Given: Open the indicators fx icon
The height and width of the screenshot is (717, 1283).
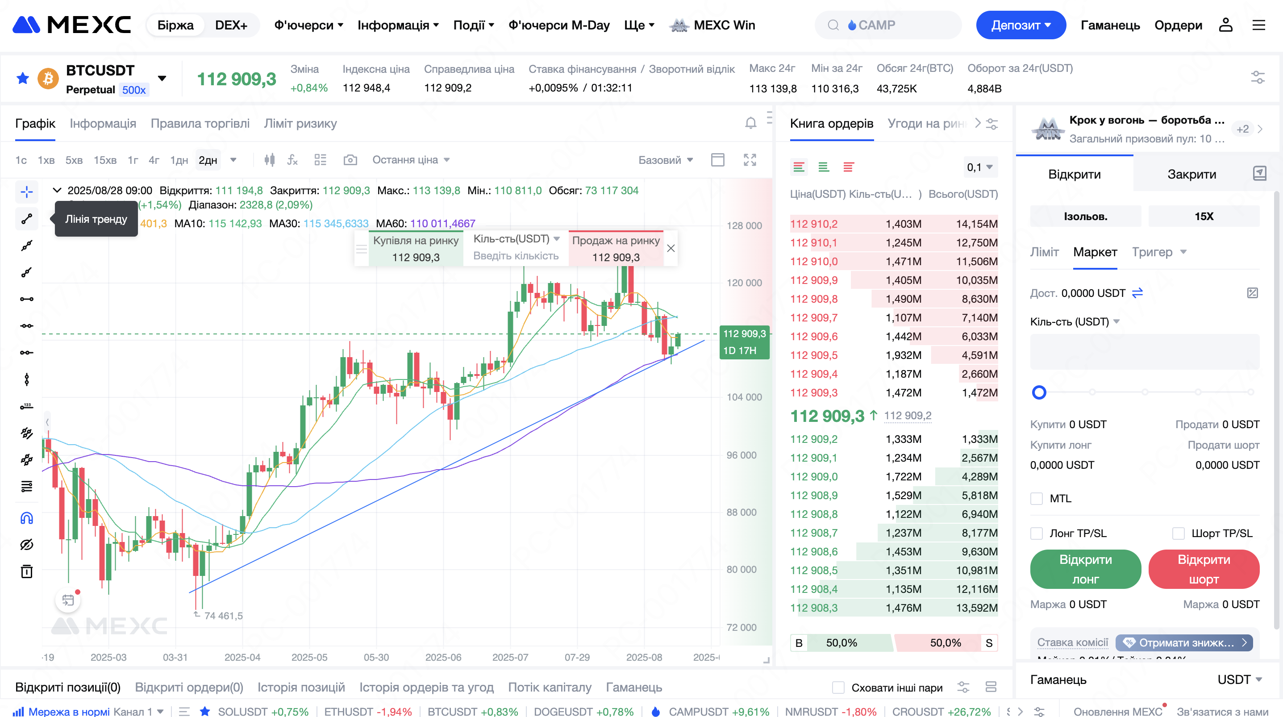Looking at the screenshot, I should click(x=292, y=160).
